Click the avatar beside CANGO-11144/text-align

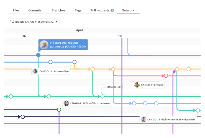35,71
